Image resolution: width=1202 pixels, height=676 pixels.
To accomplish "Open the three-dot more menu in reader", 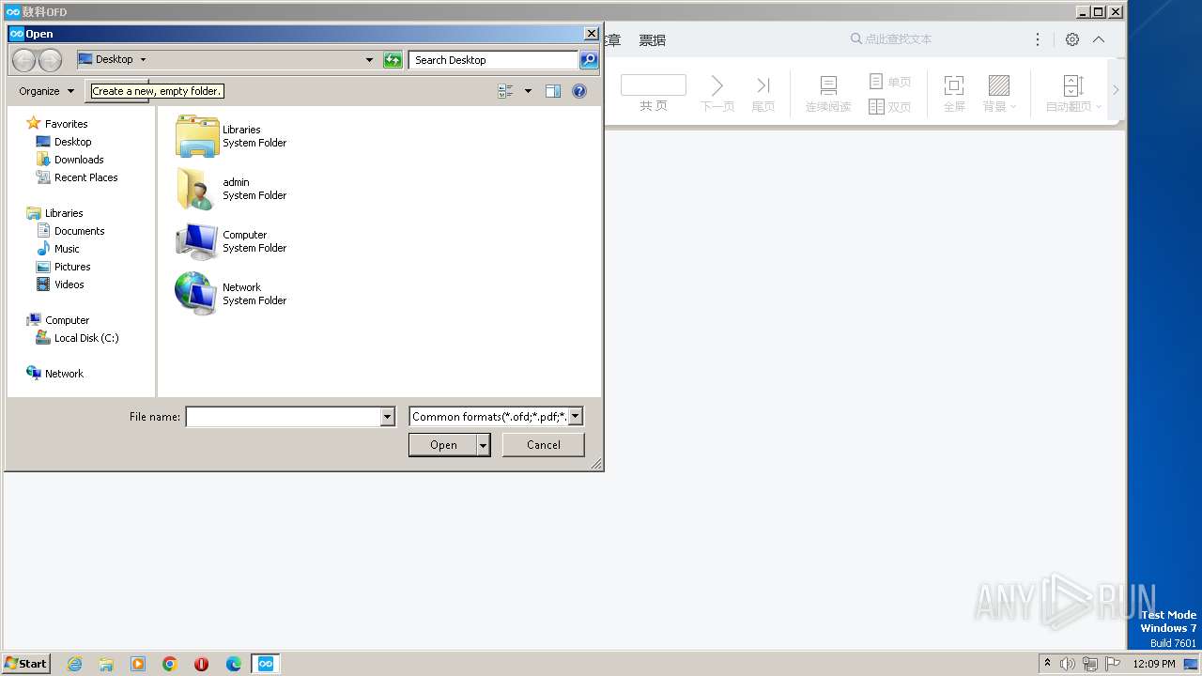I will click(1038, 39).
